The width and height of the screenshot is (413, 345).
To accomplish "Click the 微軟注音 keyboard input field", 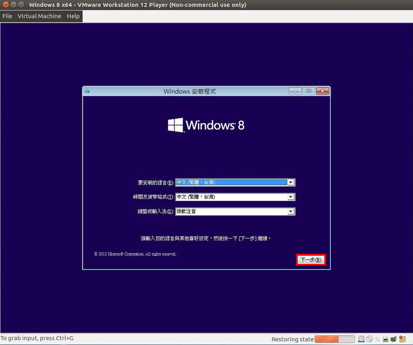I will click(235, 211).
